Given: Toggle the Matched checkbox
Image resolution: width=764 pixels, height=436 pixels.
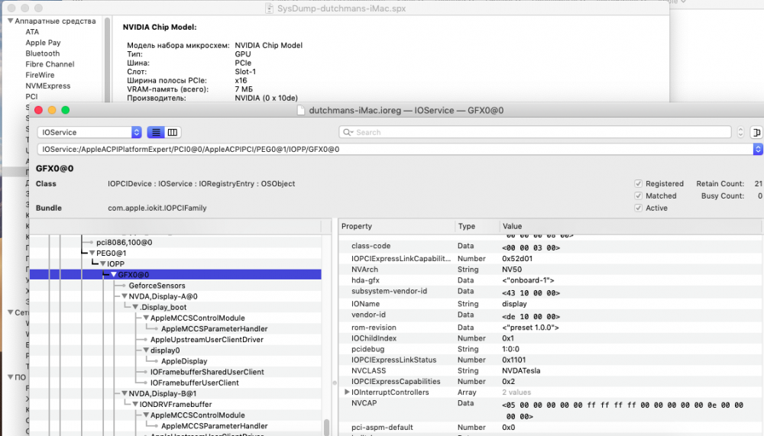Looking at the screenshot, I should pyautogui.click(x=638, y=195).
